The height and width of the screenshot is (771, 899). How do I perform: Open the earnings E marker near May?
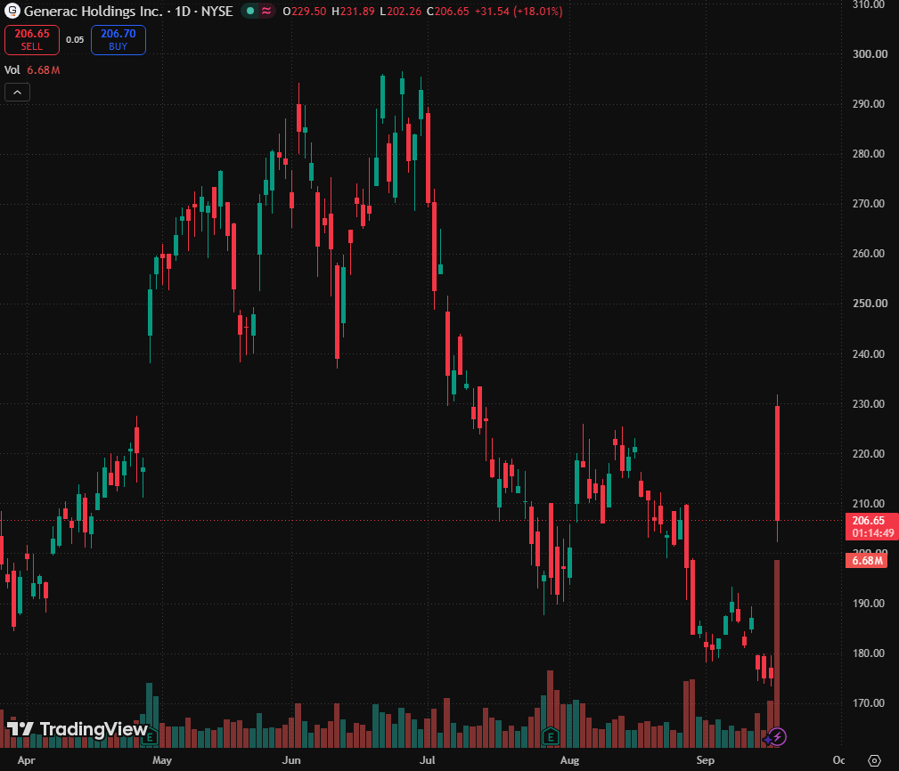coord(150,736)
